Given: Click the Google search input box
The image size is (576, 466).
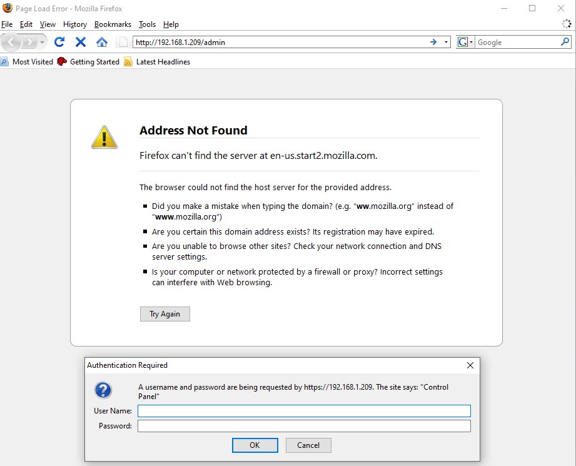Looking at the screenshot, I should [518, 43].
